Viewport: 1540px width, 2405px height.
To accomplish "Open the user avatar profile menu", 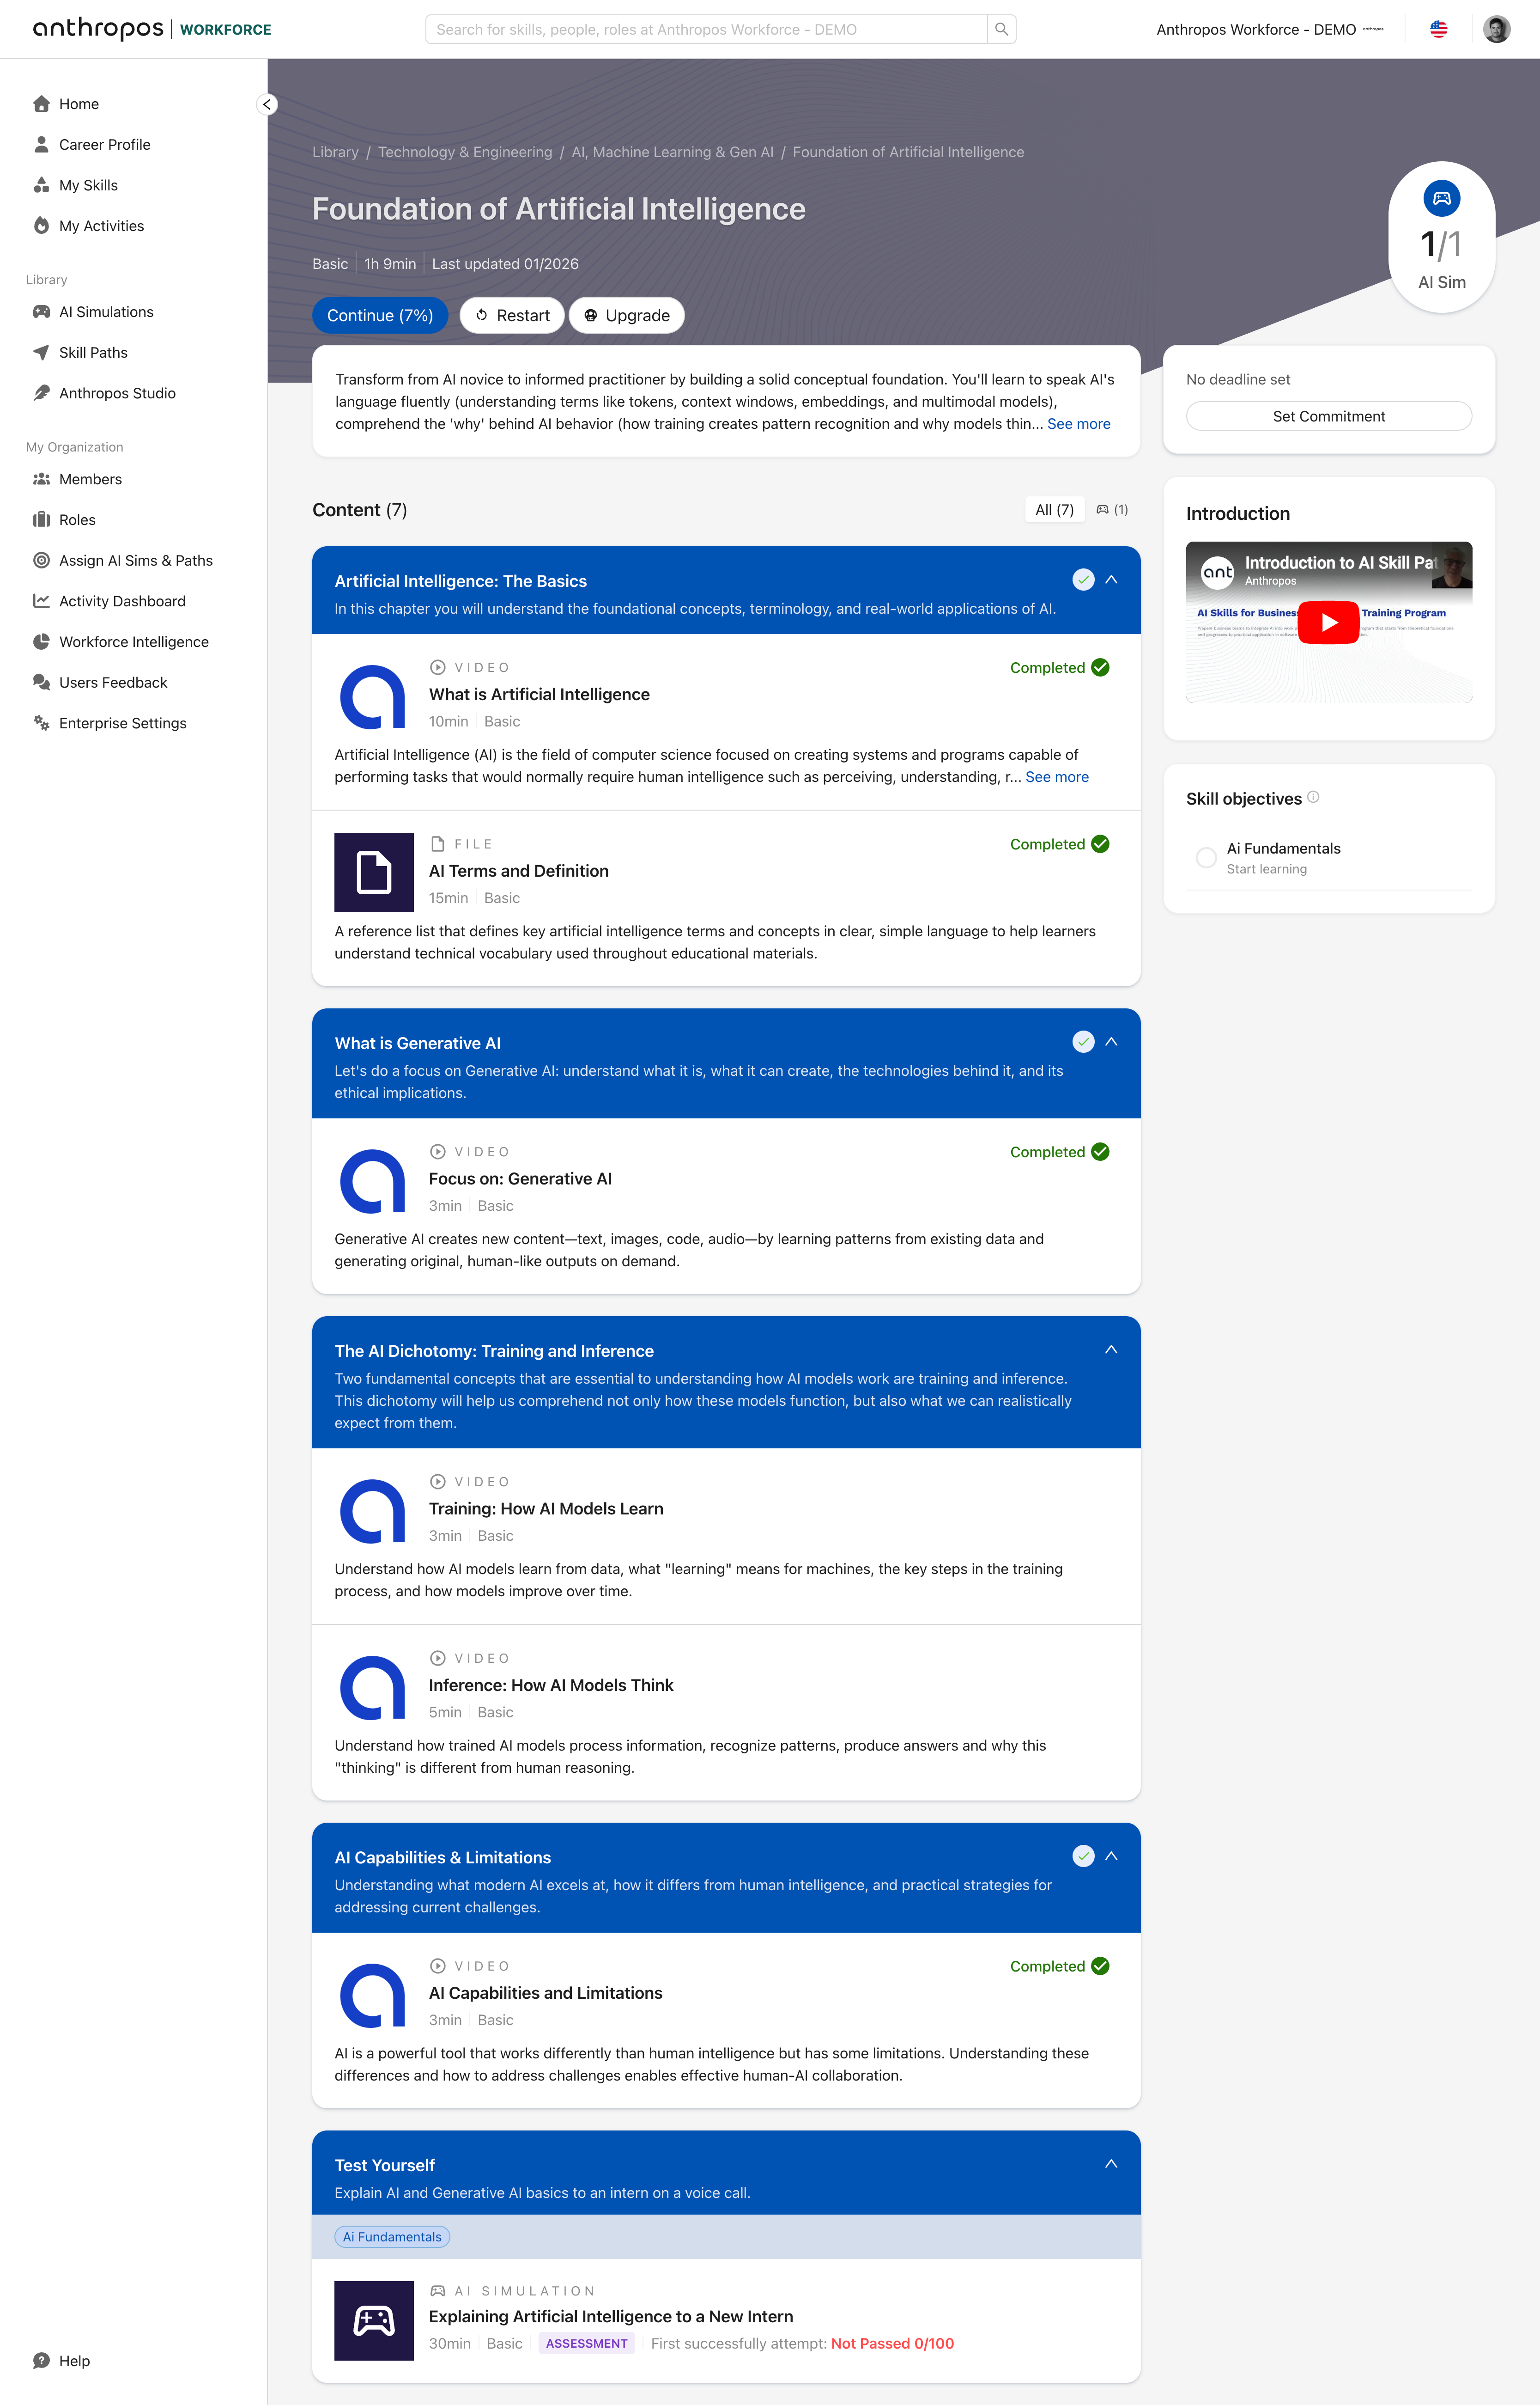I will [x=1496, y=29].
